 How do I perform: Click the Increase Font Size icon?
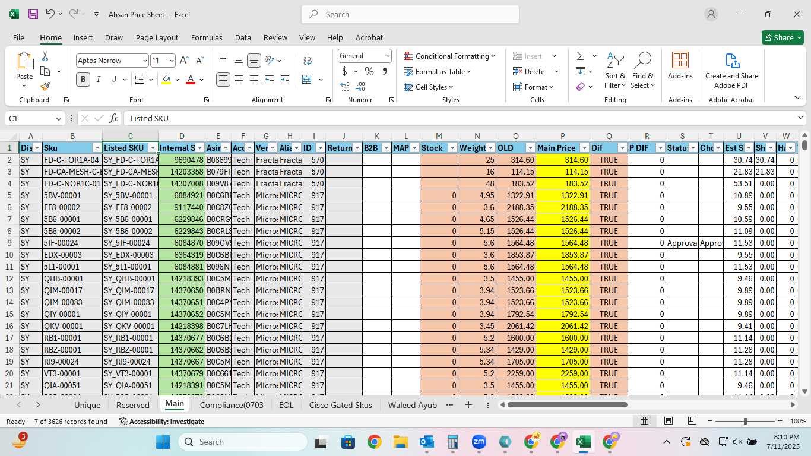(x=184, y=61)
